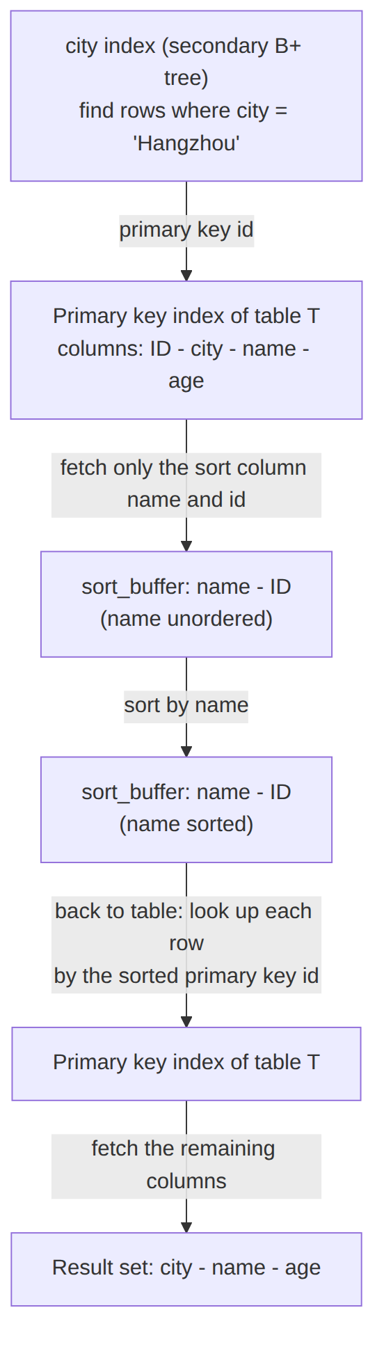Select the 'back to table' edge label

(186, 944)
